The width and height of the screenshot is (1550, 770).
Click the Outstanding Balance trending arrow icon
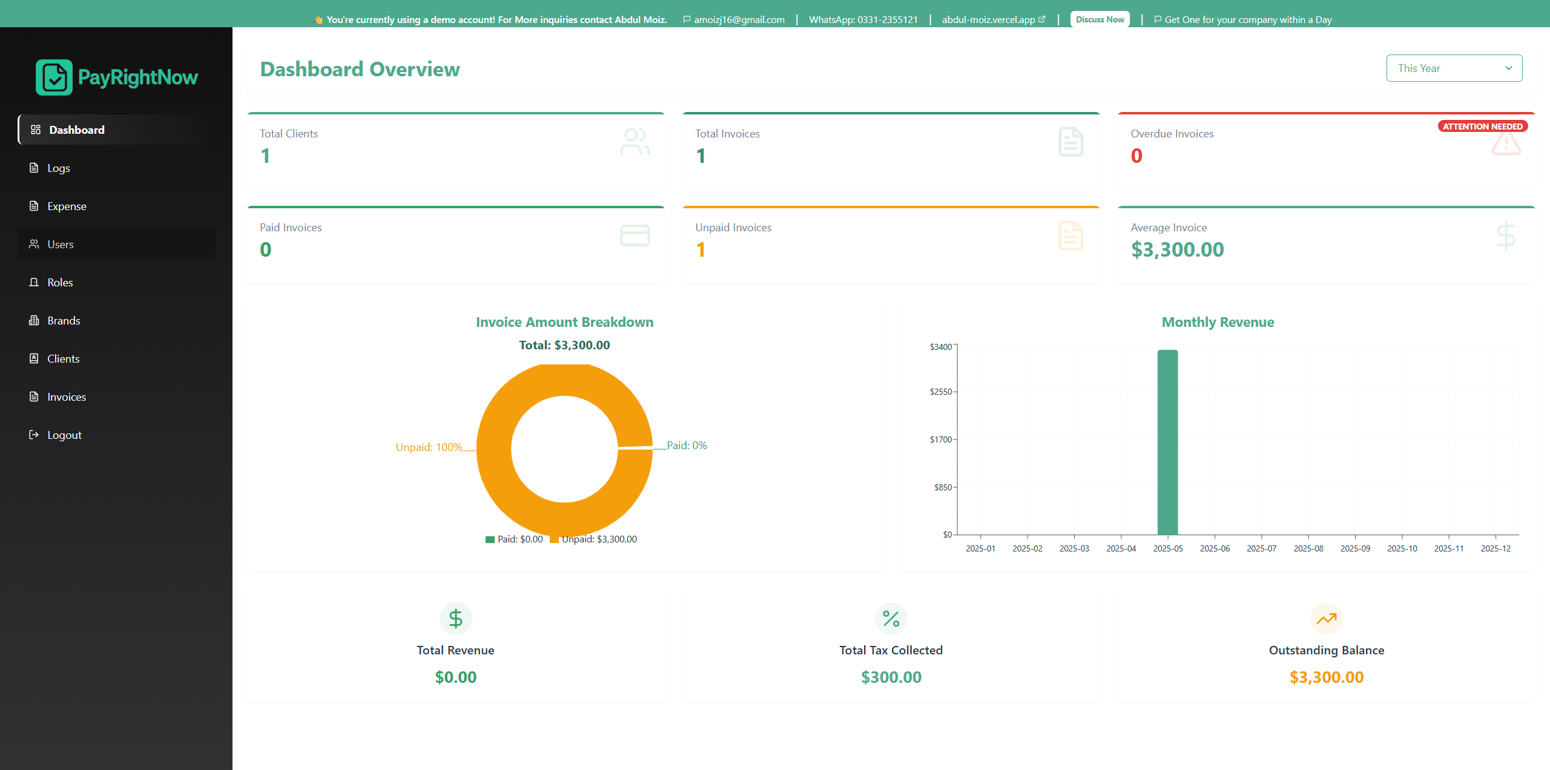coord(1326,619)
